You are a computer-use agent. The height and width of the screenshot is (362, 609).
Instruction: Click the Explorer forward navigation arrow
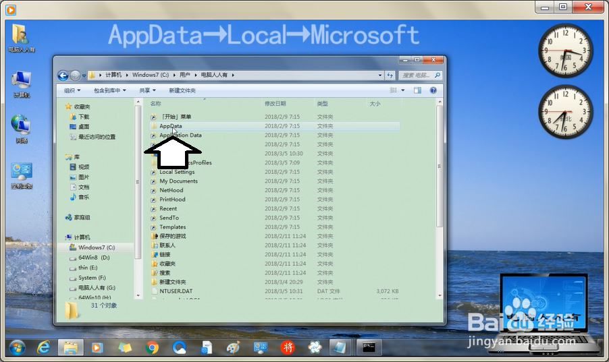point(75,76)
